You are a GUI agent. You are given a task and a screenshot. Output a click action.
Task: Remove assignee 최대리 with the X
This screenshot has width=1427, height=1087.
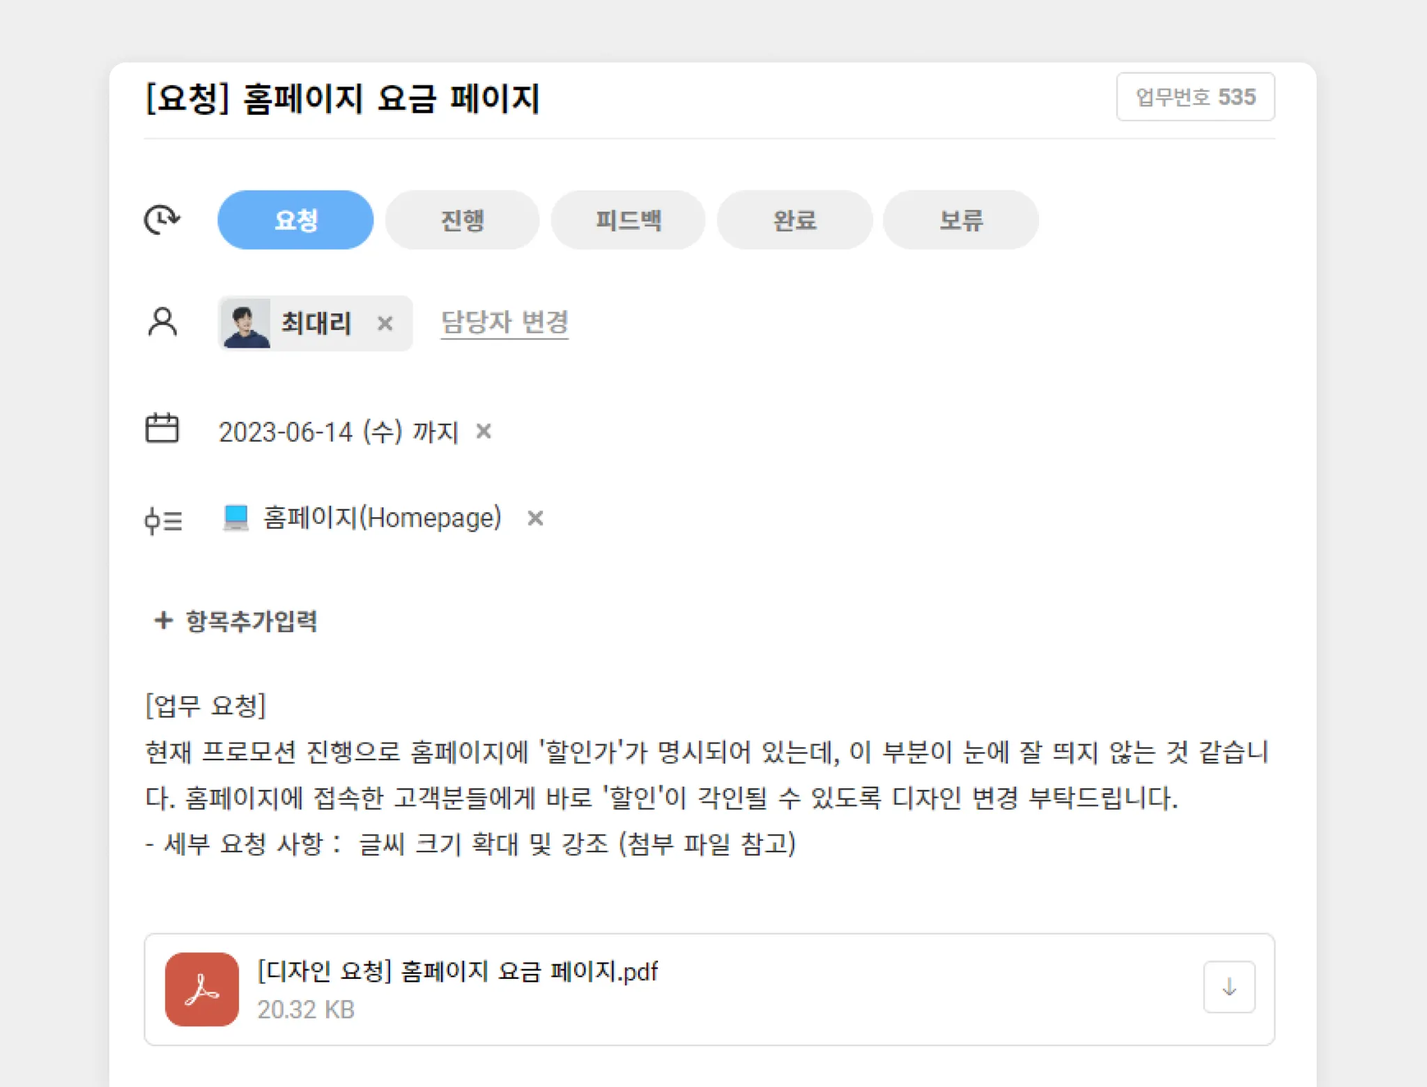click(x=385, y=323)
